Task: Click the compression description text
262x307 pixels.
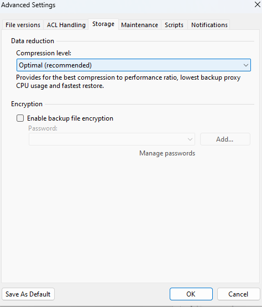Action: tap(128, 81)
